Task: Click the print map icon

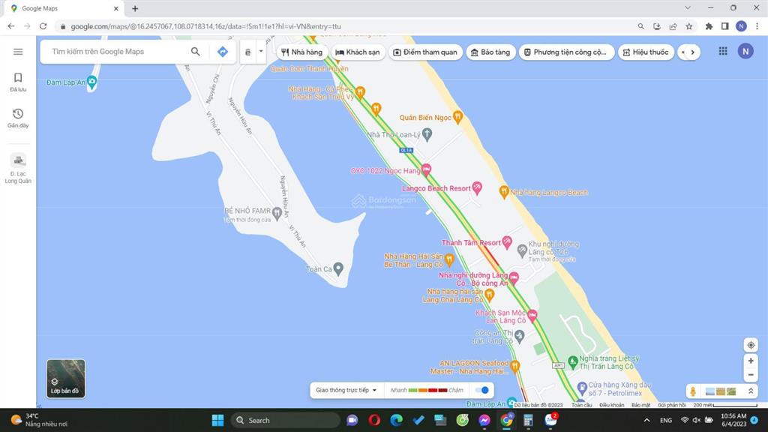Action: tap(247, 52)
